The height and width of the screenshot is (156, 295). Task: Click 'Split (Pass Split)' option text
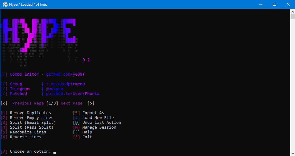(x=32, y=127)
